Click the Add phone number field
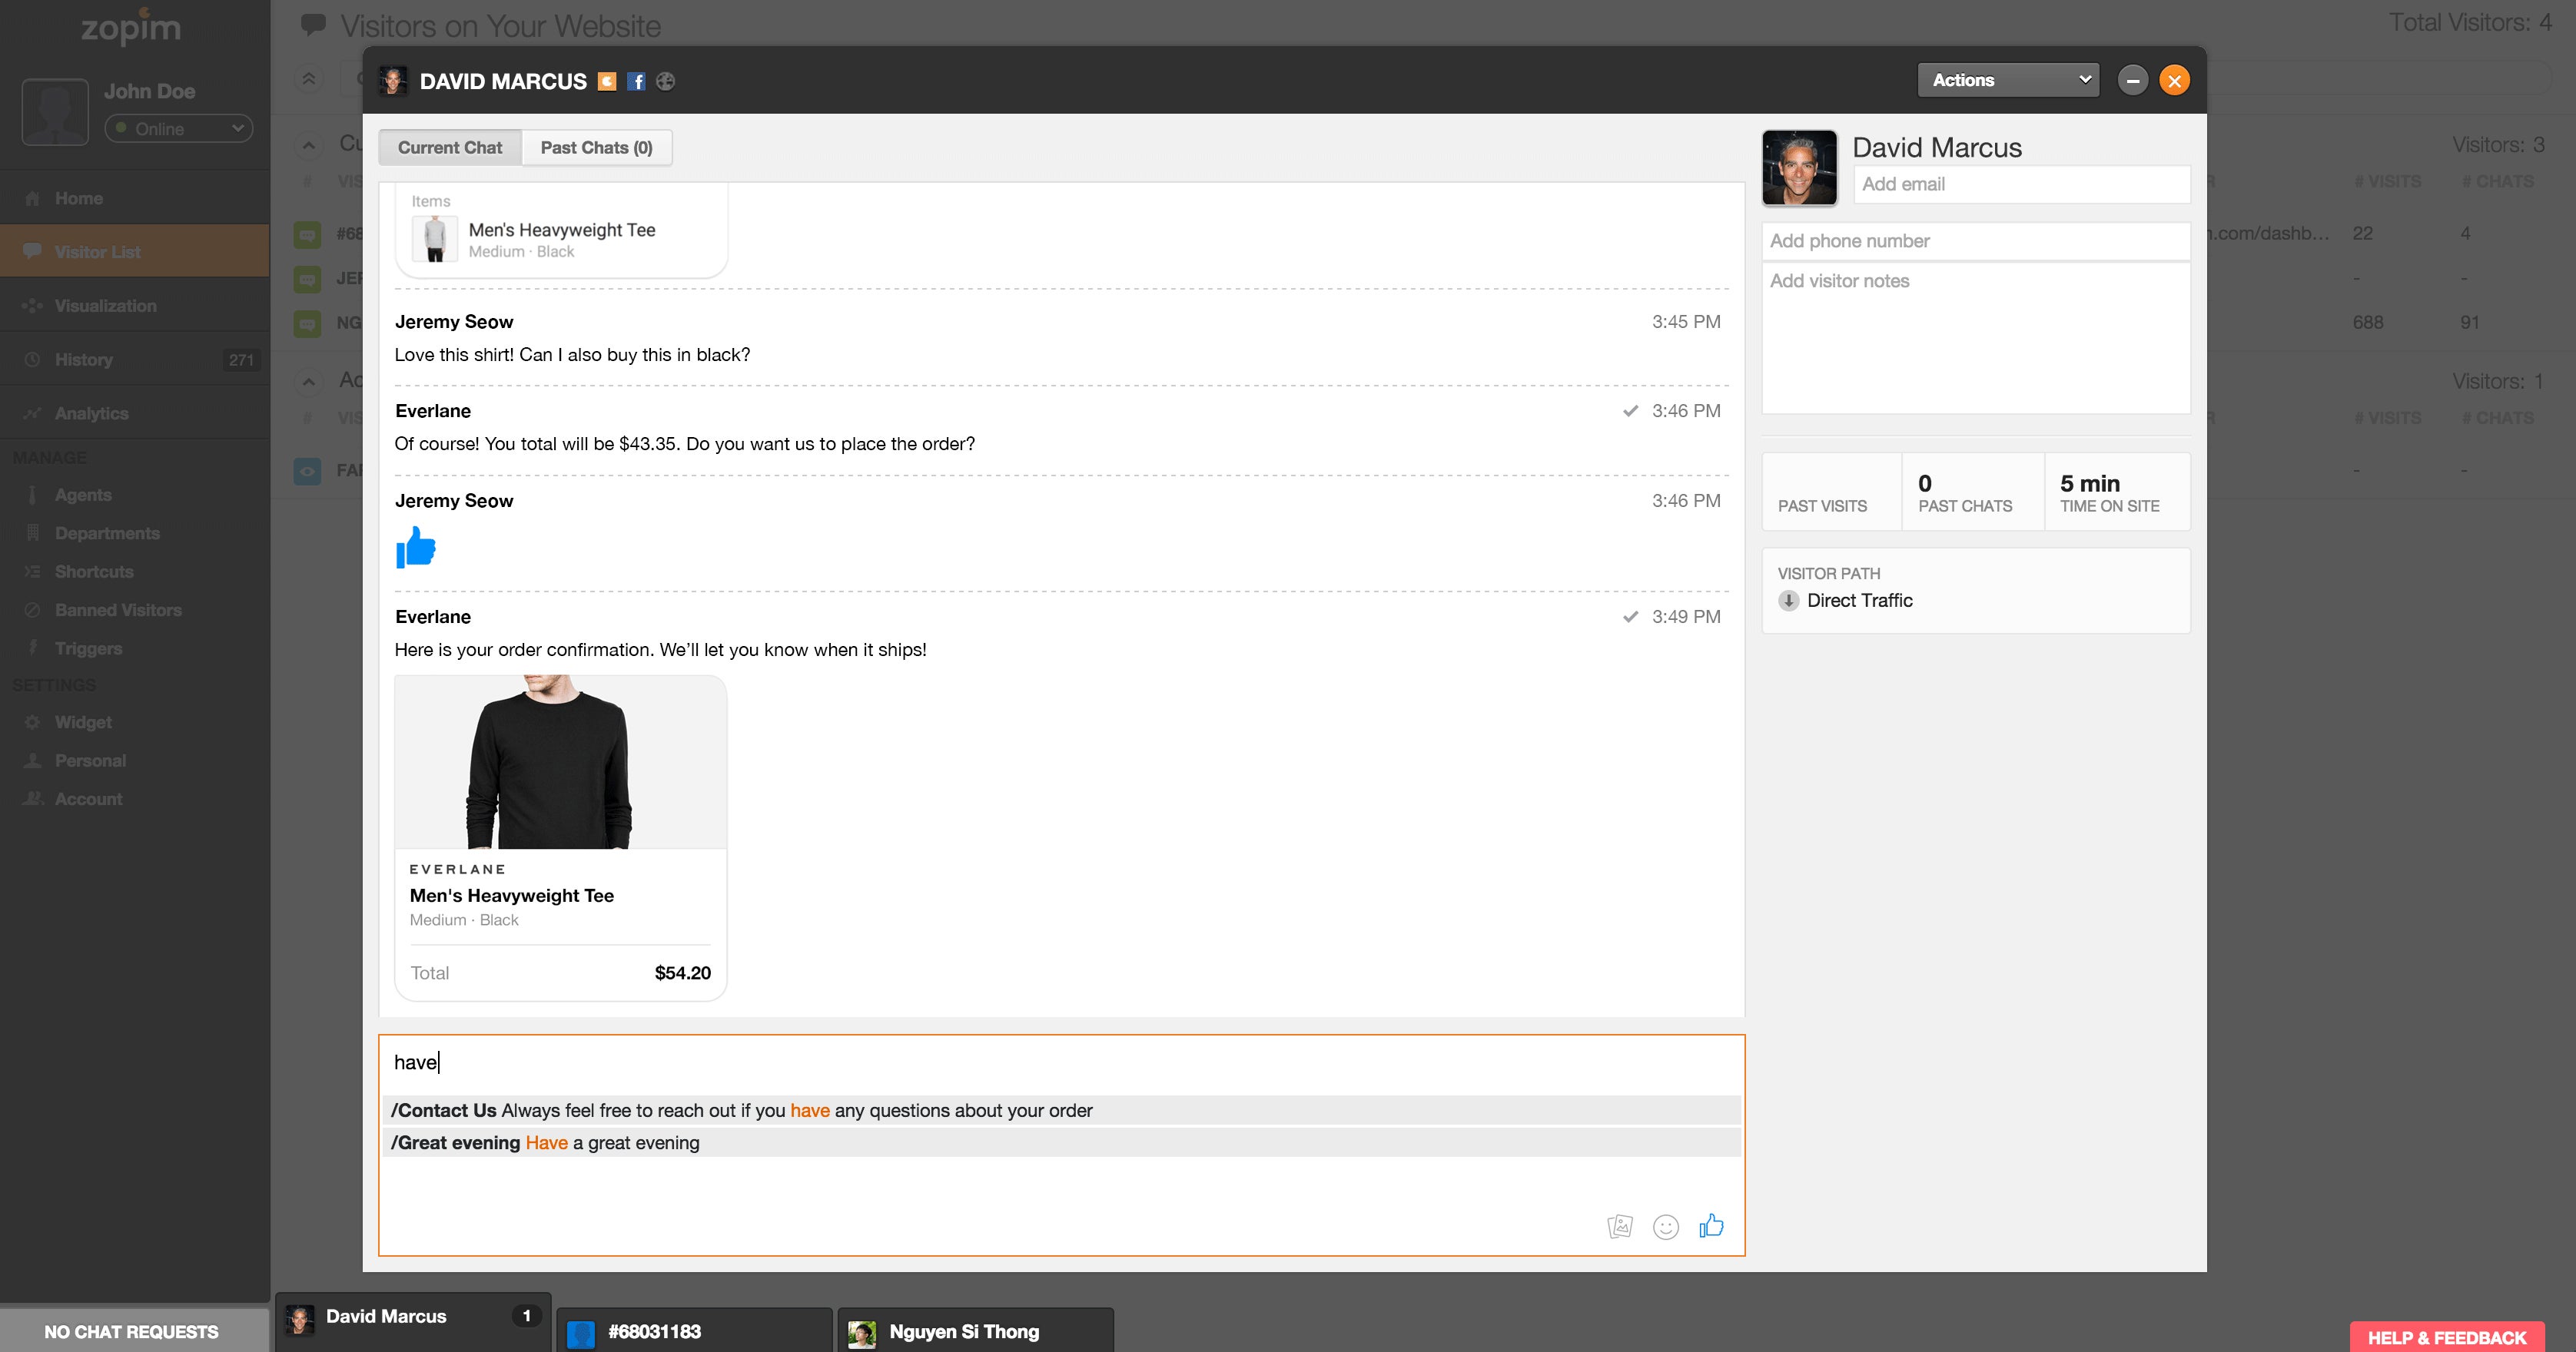 click(x=1976, y=240)
